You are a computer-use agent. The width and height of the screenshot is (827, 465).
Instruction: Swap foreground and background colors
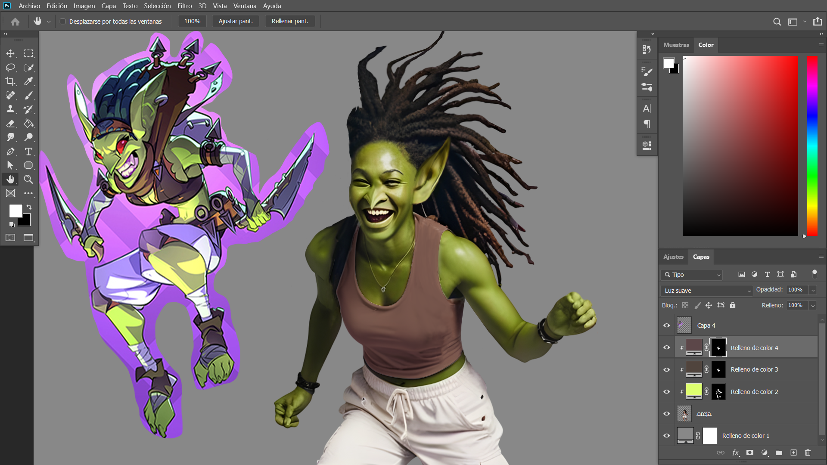click(29, 207)
